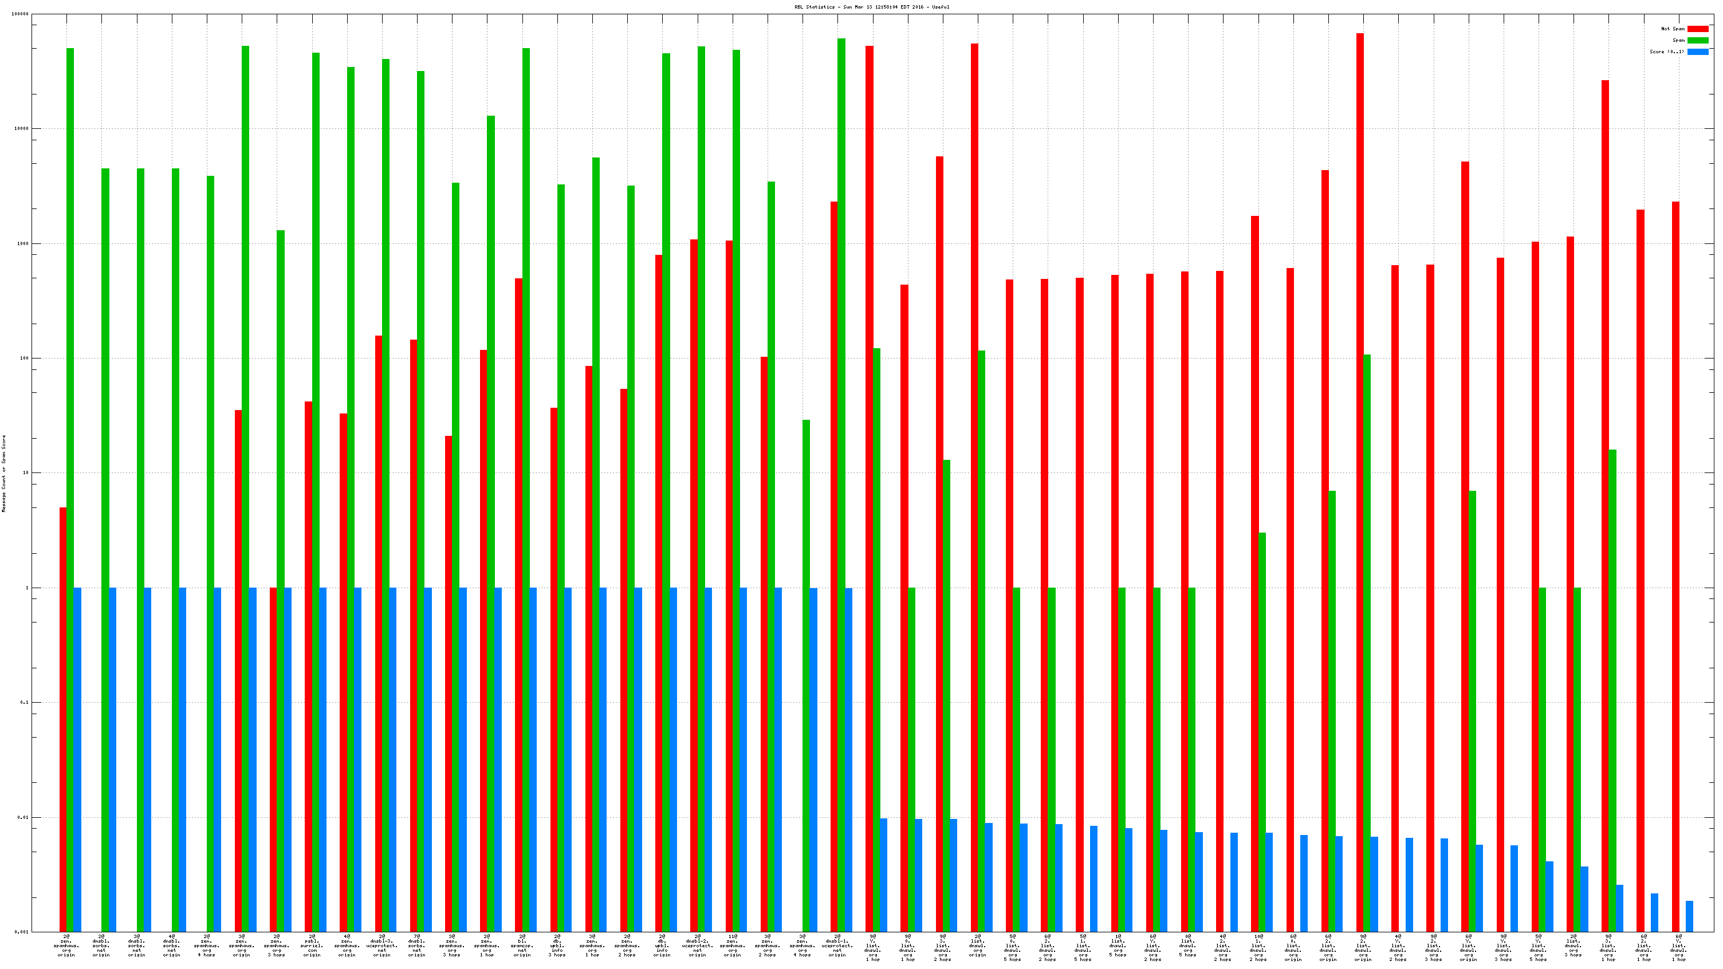1723x969 pixels.
Task: Click the blue Score (0..1) legend swatch
Action: [x=1698, y=52]
